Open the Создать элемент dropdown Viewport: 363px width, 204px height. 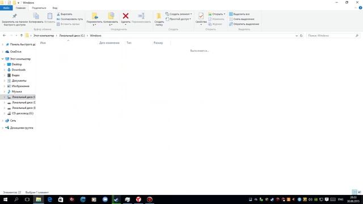click(179, 14)
